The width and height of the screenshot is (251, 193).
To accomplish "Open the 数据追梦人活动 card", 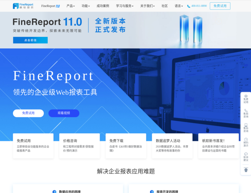I will point(172,146).
